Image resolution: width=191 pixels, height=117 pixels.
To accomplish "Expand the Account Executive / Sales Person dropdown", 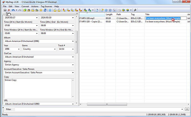I will [73, 73].
